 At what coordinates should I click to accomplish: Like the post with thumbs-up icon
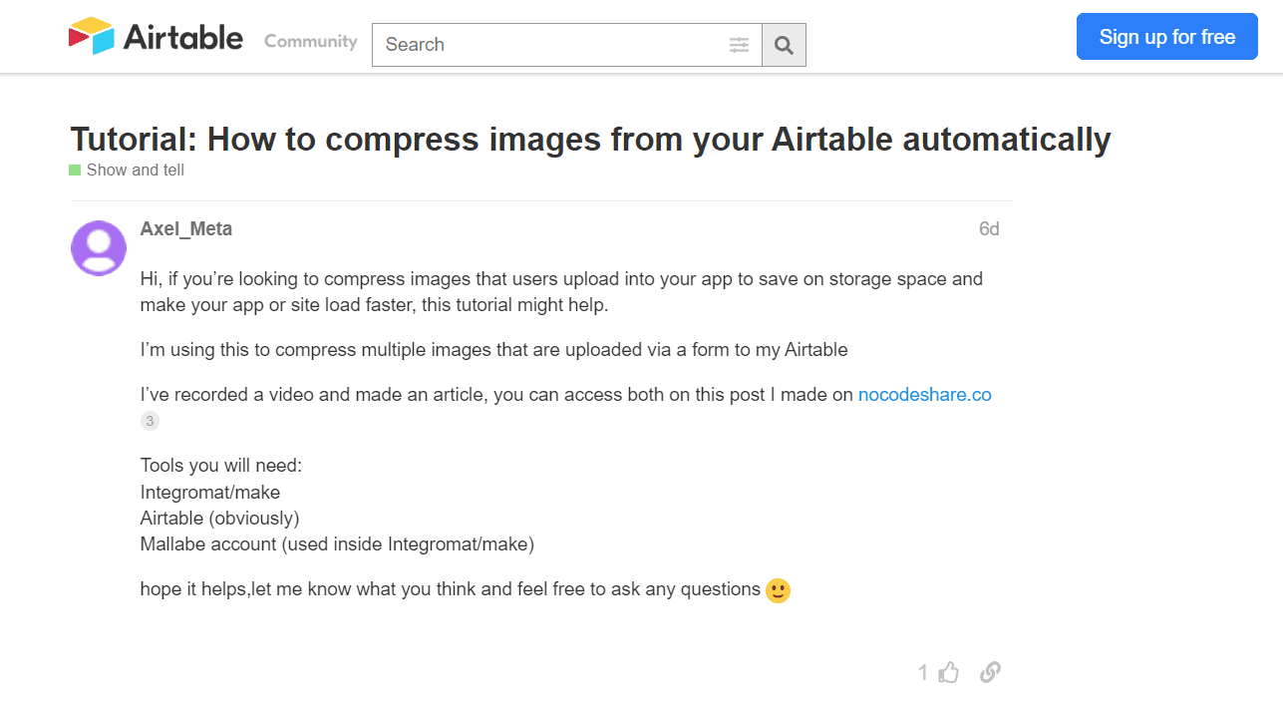click(x=949, y=673)
